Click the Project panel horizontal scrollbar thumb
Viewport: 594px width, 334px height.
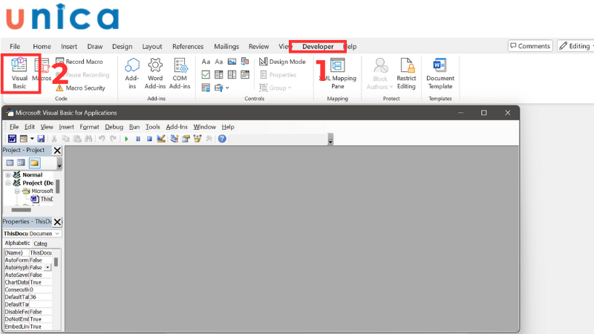coord(22,209)
